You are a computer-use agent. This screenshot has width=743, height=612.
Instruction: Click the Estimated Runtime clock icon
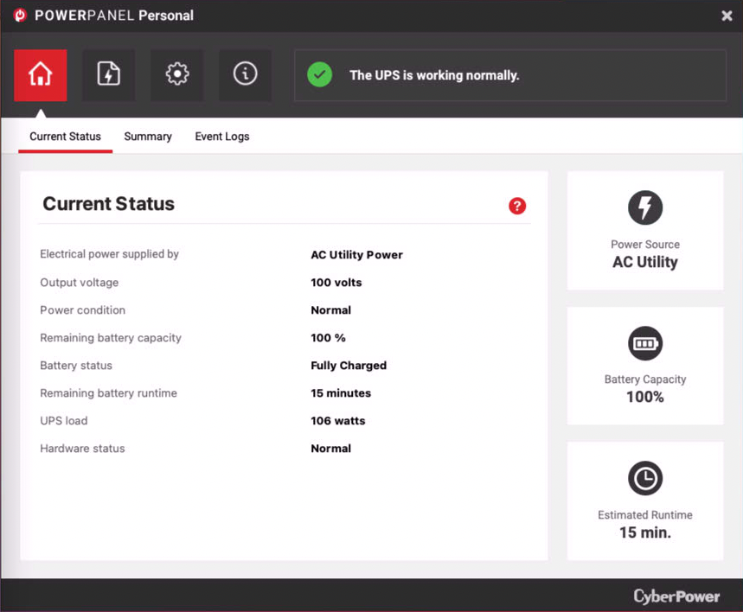644,479
